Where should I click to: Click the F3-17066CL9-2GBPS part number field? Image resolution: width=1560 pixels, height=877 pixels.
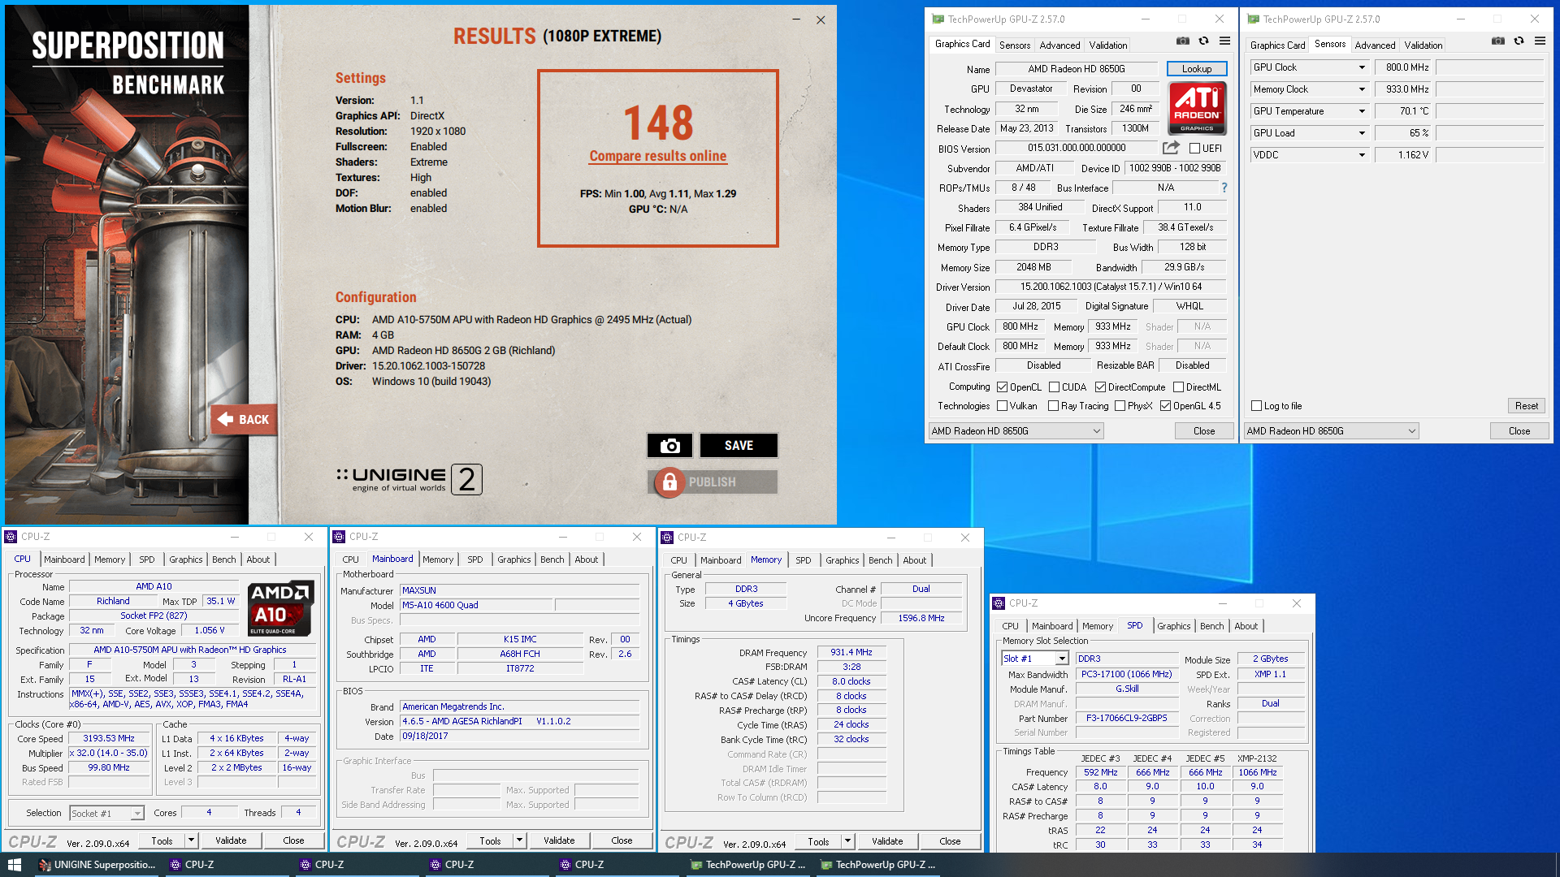(1127, 718)
